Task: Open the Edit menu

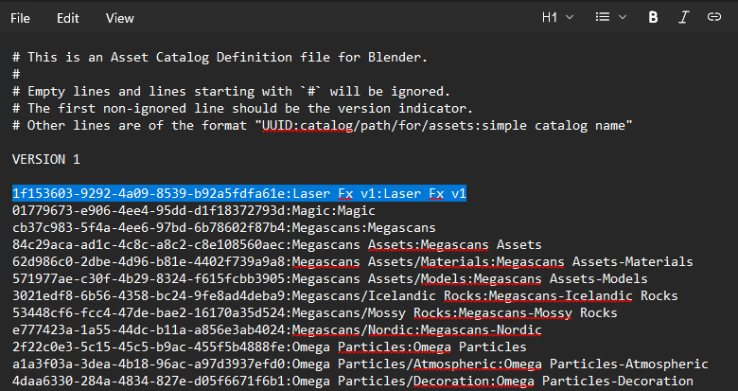Action: click(68, 18)
